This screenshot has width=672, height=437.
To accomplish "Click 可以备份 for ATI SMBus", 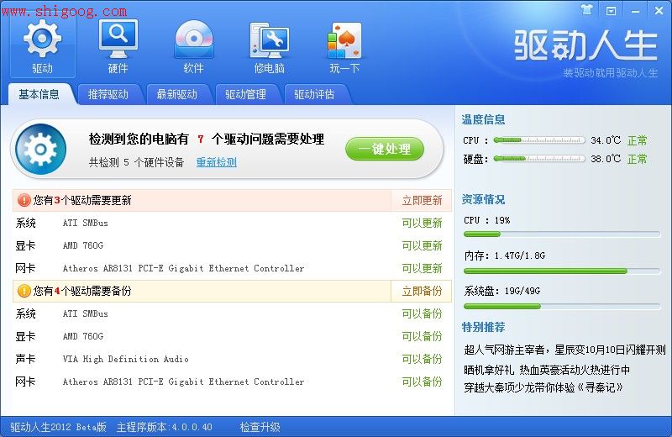I will [x=422, y=313].
